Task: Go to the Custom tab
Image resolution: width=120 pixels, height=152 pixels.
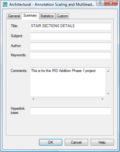Action: tap(62, 16)
